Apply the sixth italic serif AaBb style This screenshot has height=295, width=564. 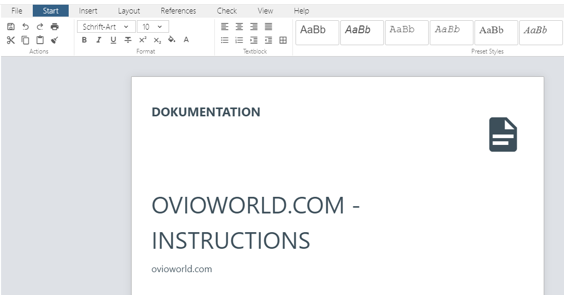[x=541, y=33]
